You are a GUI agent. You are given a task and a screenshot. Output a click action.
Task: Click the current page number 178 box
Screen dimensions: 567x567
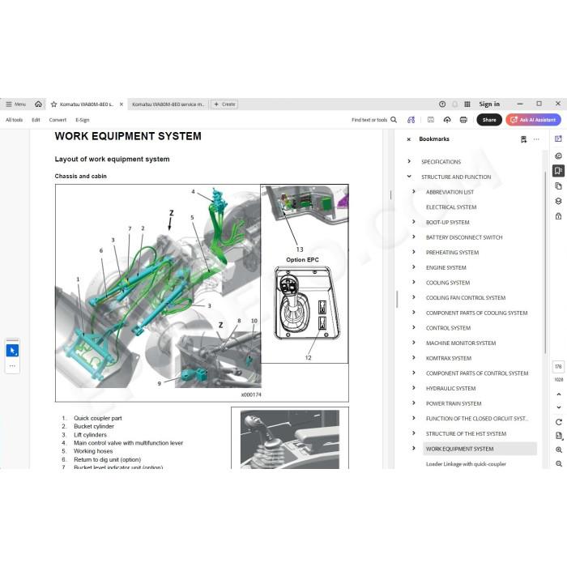coord(558,367)
